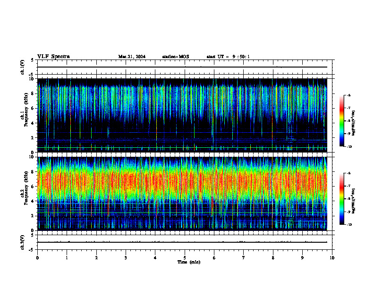The width and height of the screenshot is (374, 289).
Task: Click time axis tick label "4"
Action: click(155, 258)
